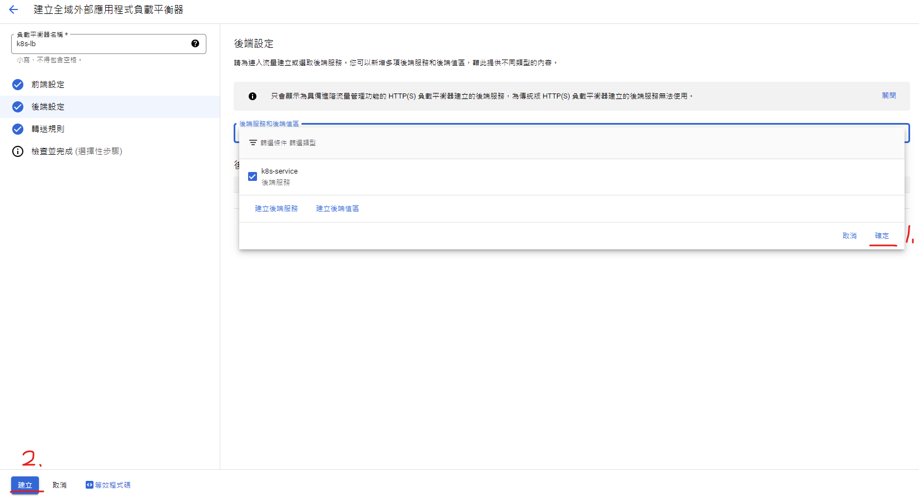Screen dimensions: 919x497
Task: Click the bottom 取消 cancel button
Action: pos(60,485)
